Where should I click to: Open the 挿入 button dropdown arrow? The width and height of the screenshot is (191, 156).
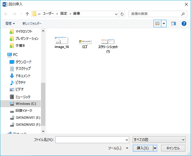(155, 148)
